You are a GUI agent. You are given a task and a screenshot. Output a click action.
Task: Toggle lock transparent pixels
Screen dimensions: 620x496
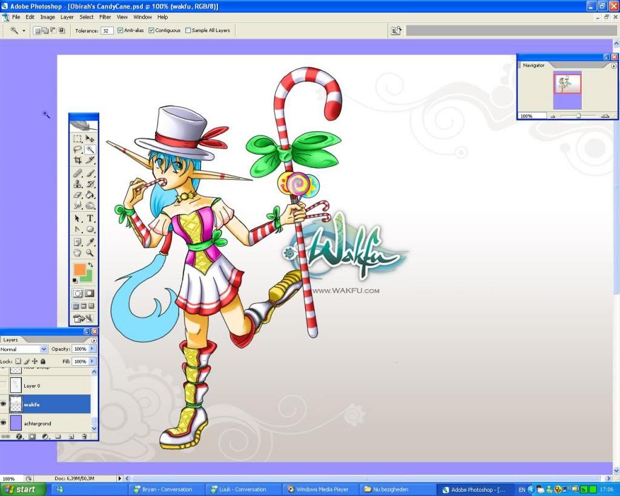coord(18,361)
